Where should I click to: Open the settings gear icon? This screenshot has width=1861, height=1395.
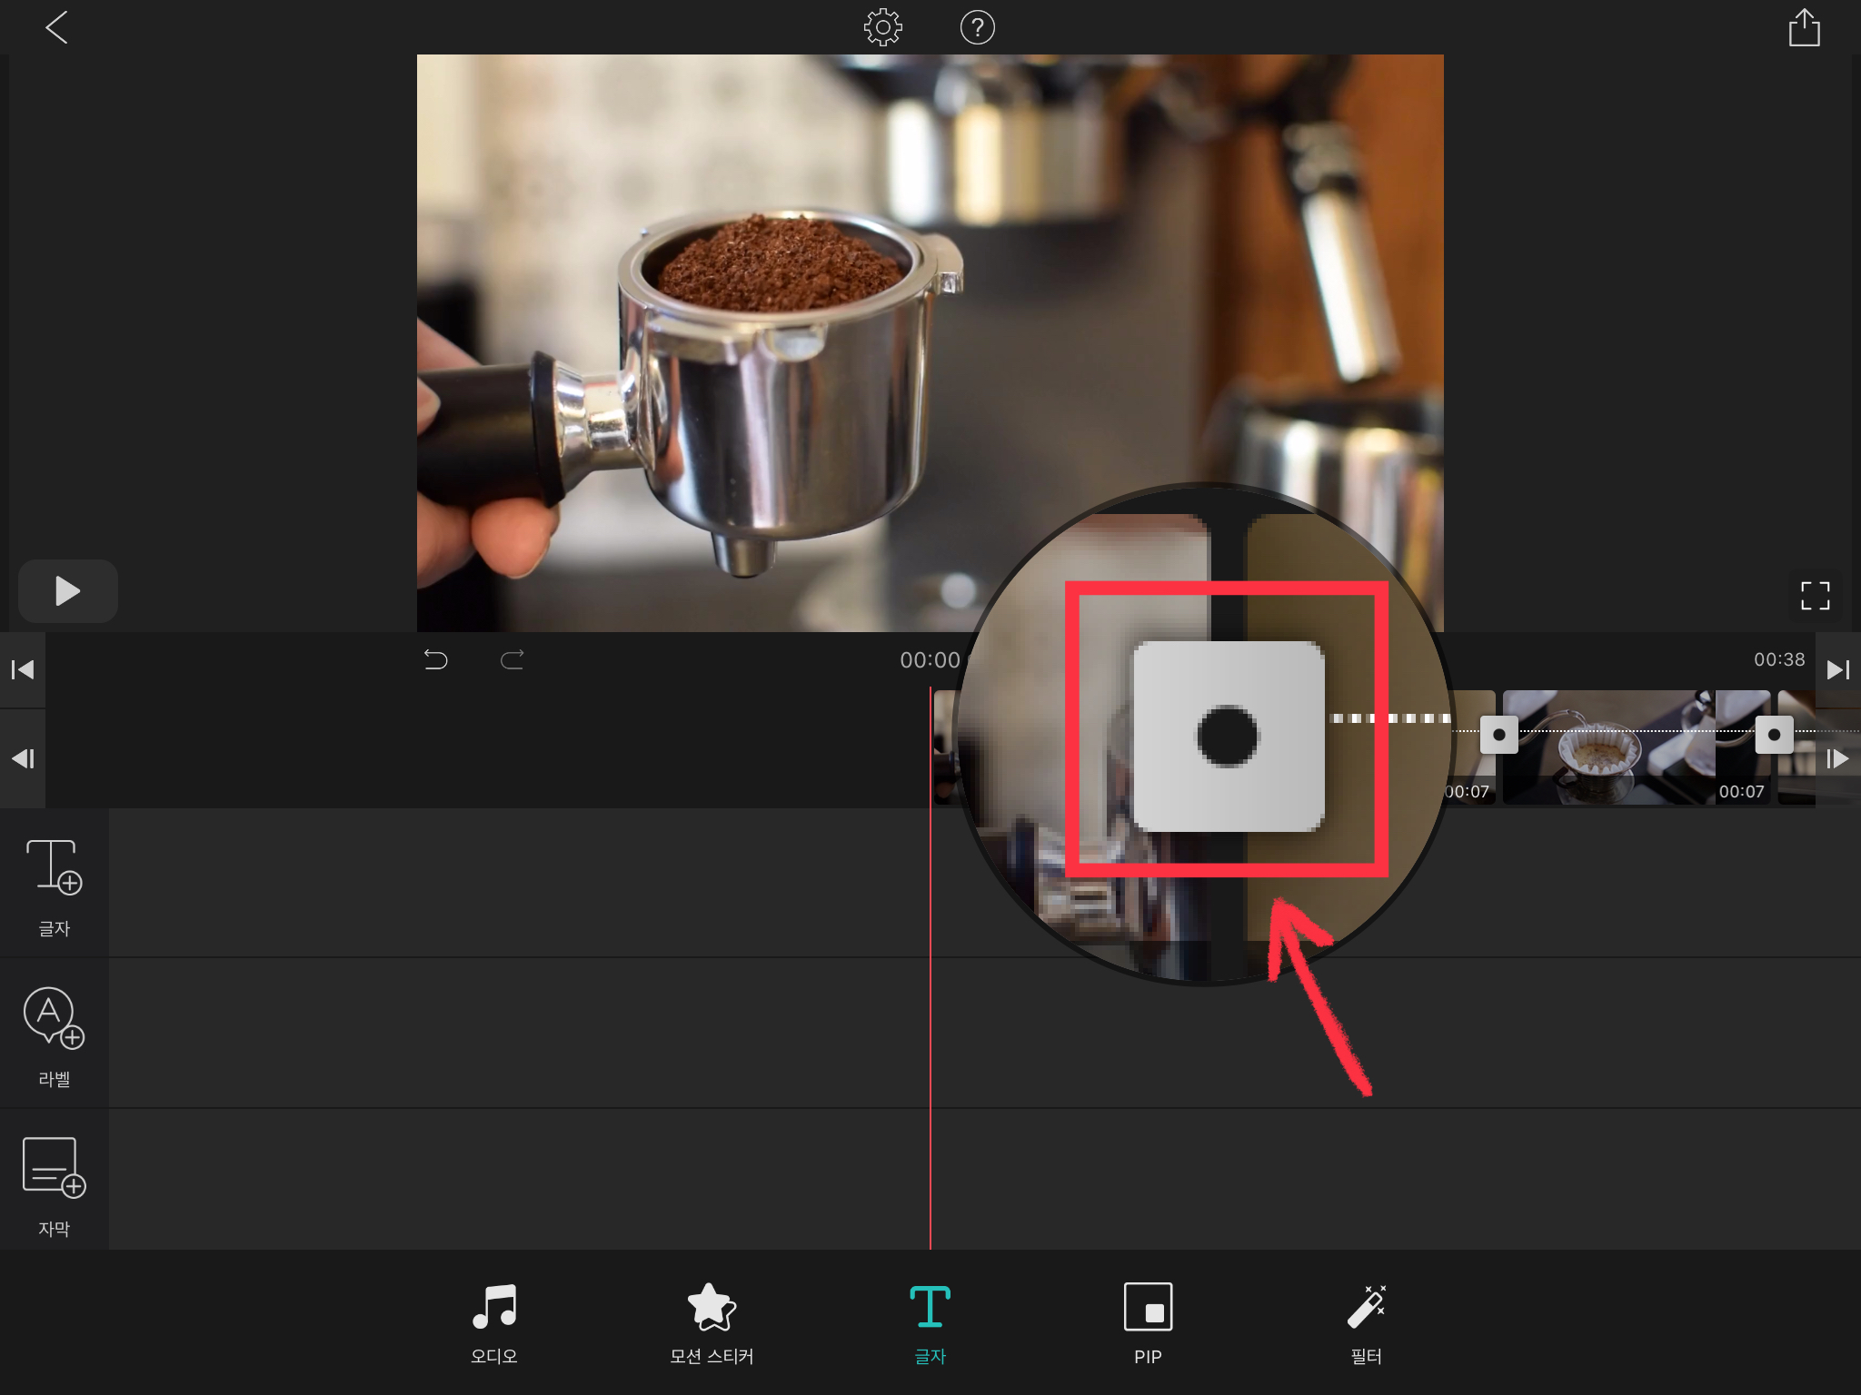coord(882,27)
